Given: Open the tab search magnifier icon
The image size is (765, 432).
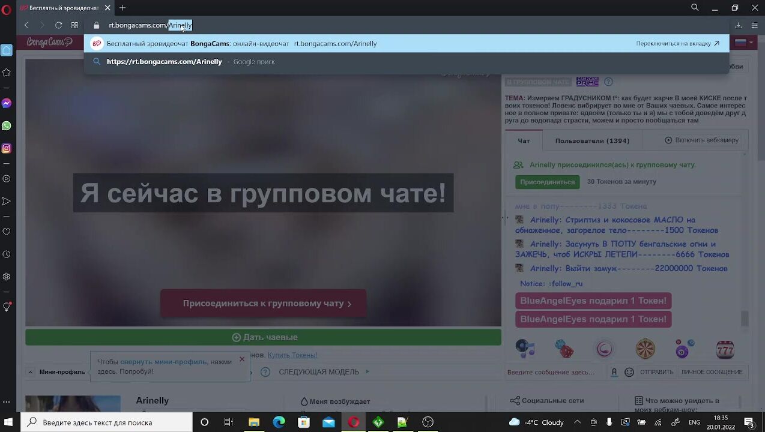Looking at the screenshot, I should (x=695, y=8).
